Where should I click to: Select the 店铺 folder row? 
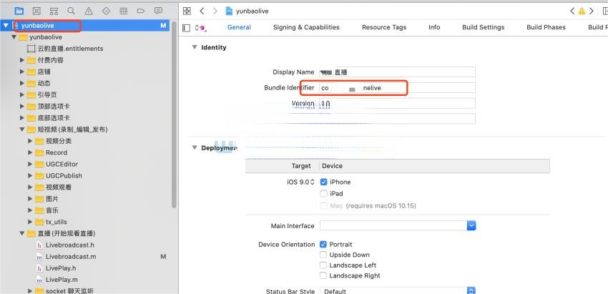tap(84, 72)
